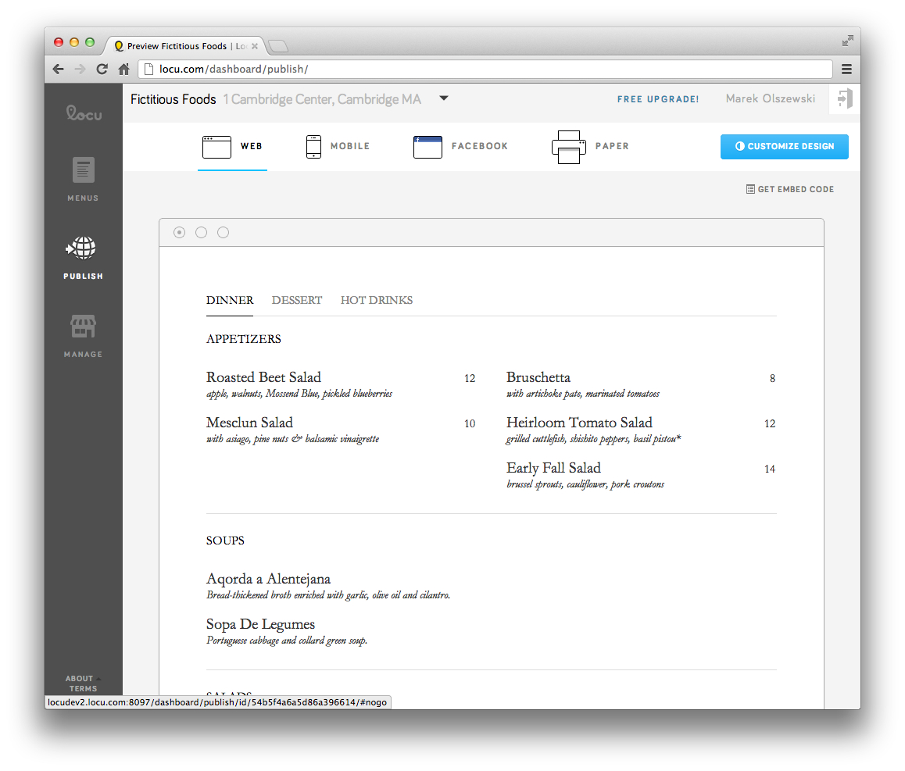Screen dimensions: 905x771
Task: Select the DESSERT menu tab
Action: [297, 300]
